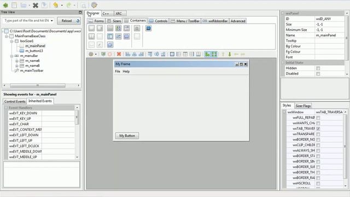The height and width of the screenshot is (197, 350).
Task: Collapse the Initial State property section
Action: pyautogui.click(x=283, y=62)
